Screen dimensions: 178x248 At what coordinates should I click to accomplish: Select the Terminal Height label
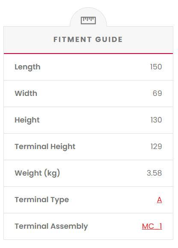[x=45, y=147]
